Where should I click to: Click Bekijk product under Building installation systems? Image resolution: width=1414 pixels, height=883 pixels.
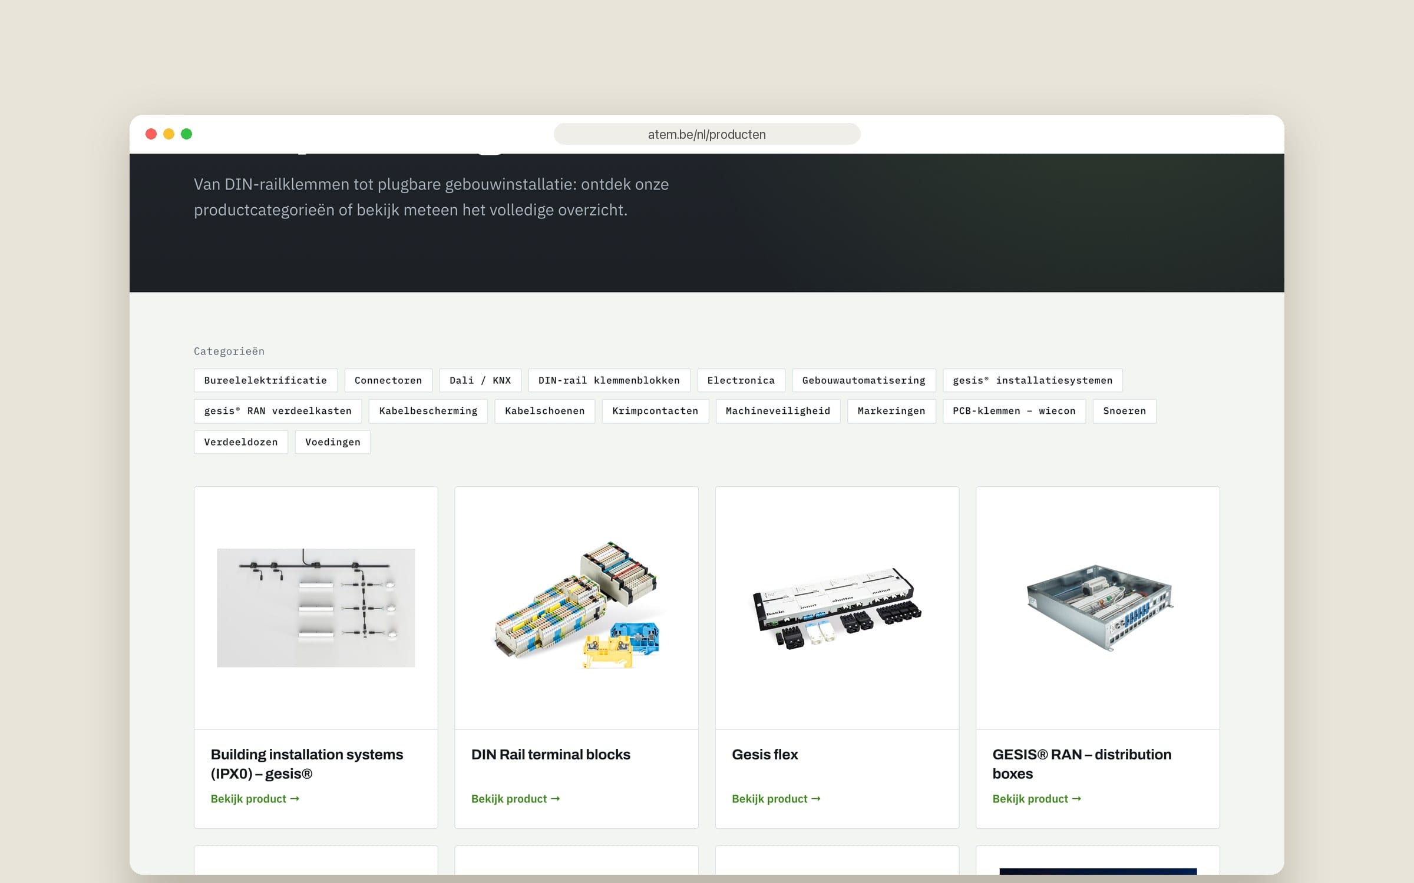(x=255, y=799)
